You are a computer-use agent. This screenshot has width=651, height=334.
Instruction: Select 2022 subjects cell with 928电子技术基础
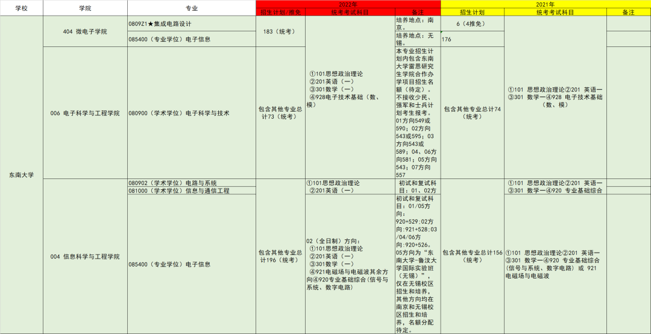[x=350, y=97]
